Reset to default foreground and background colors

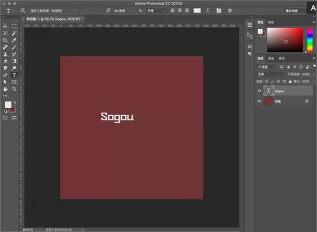click(x=5, y=111)
